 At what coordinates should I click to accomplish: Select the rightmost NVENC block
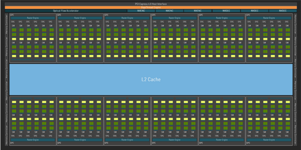[198, 11]
